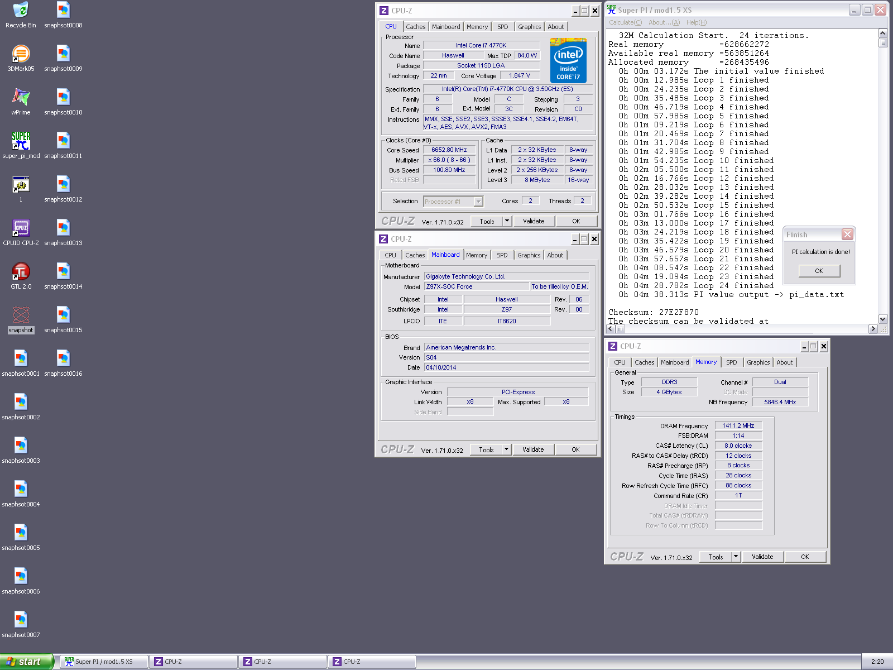Click the Z97X-SOC Force model field

[x=477, y=286]
